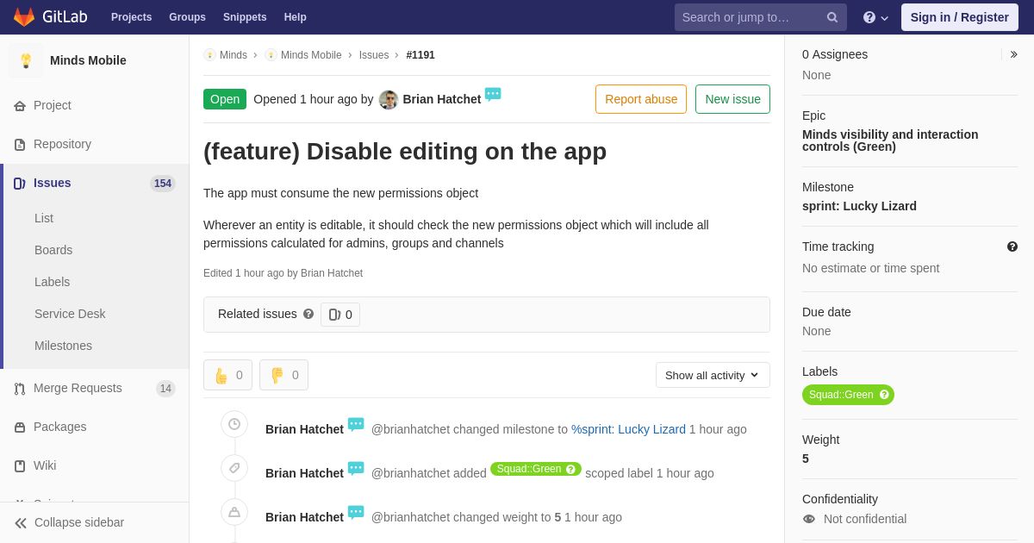Image resolution: width=1034 pixels, height=543 pixels.
Task: Open the Show all activity dropdown
Action: click(x=713, y=375)
